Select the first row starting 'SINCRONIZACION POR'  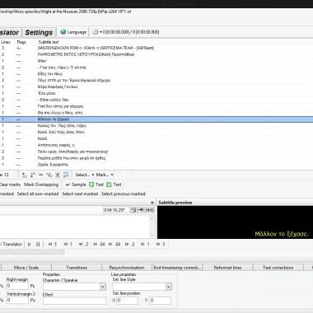coord(156,48)
